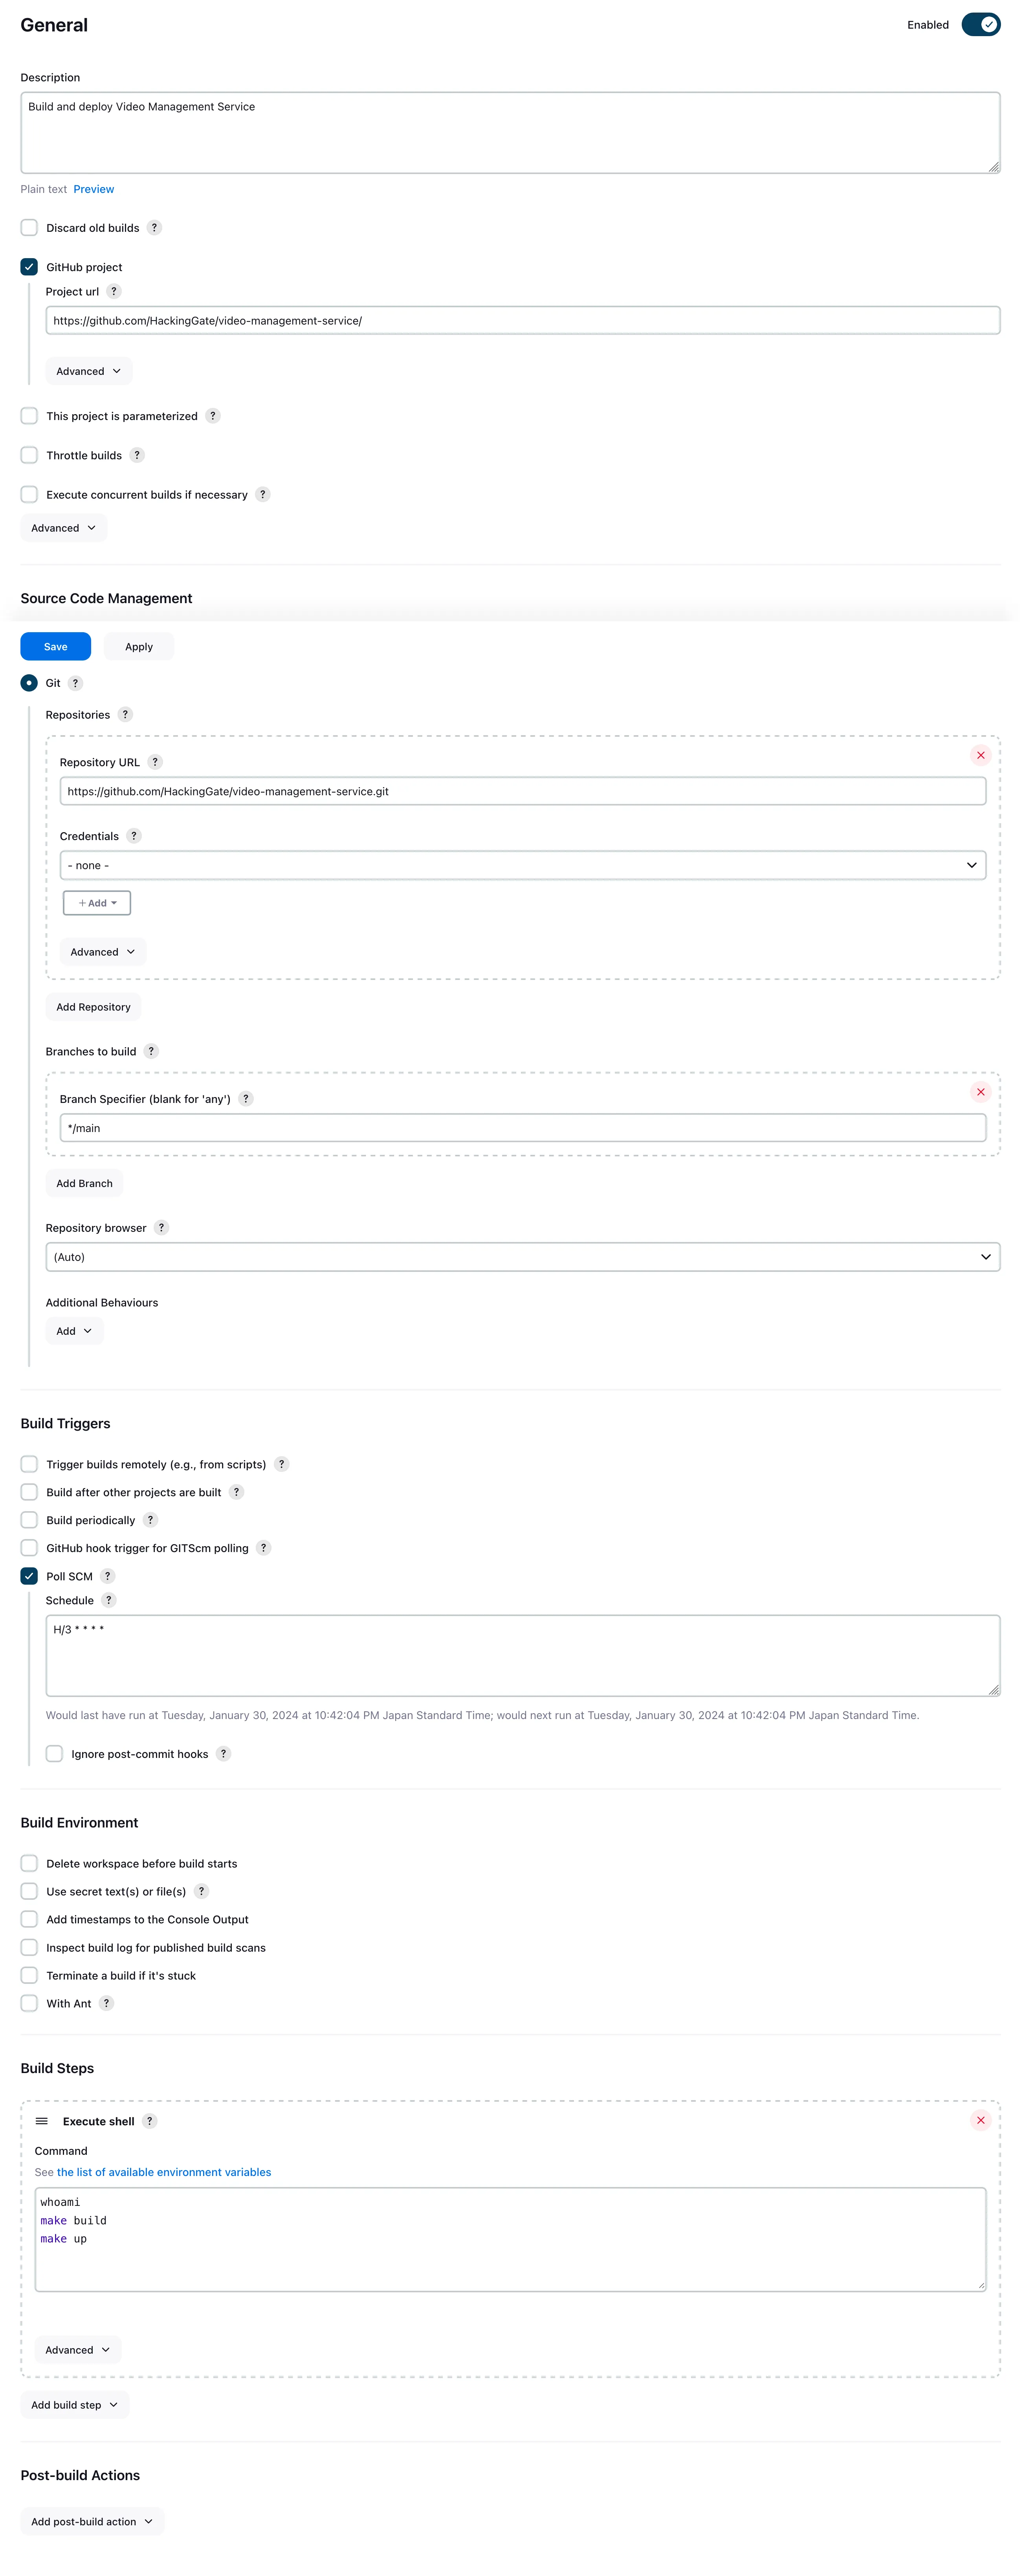This screenshot has height=2576, width=1023.
Task: Remove the repository via its red X icon
Action: click(x=981, y=755)
